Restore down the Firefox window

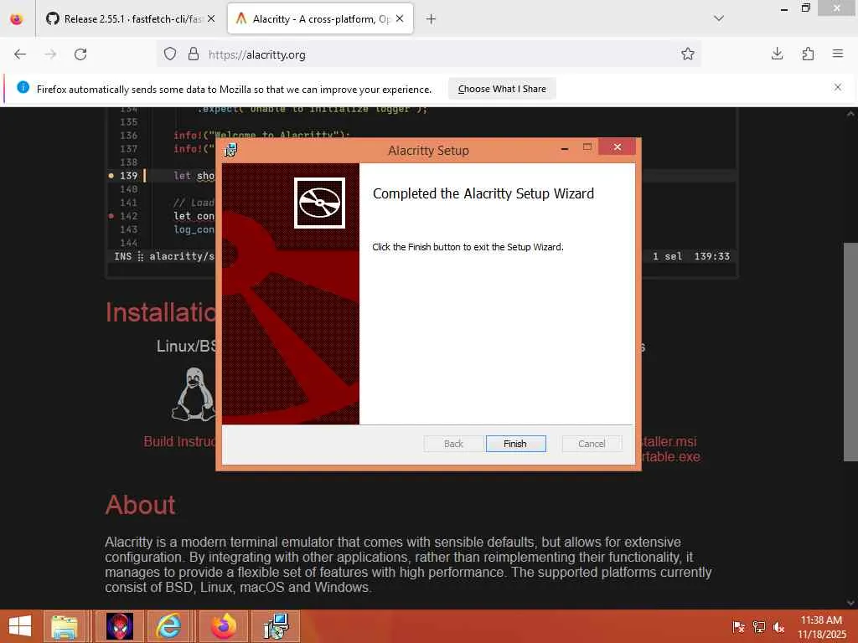(x=805, y=8)
